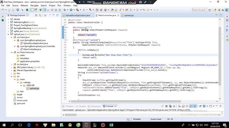Toggle Word Wrap in Console toolbar
Image resolution: width=229 pixels, height=128 pixels.
tap(187, 106)
